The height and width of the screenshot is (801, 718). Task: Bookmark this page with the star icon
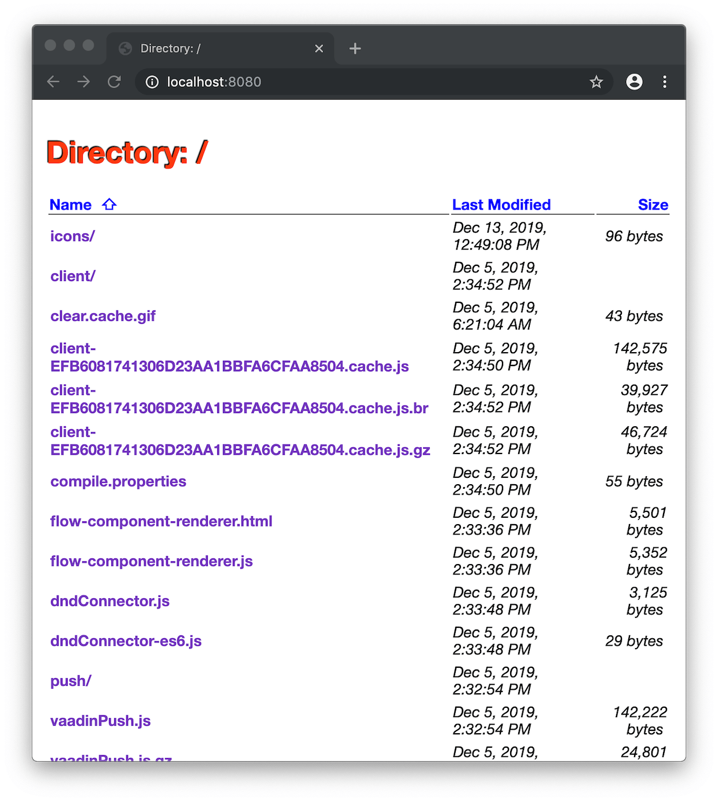pos(596,82)
